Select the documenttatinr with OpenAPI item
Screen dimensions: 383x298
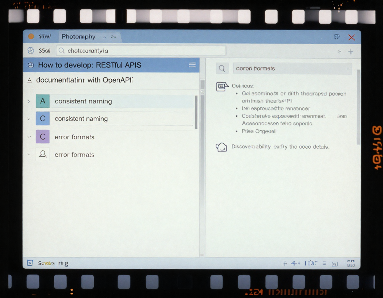84,80
